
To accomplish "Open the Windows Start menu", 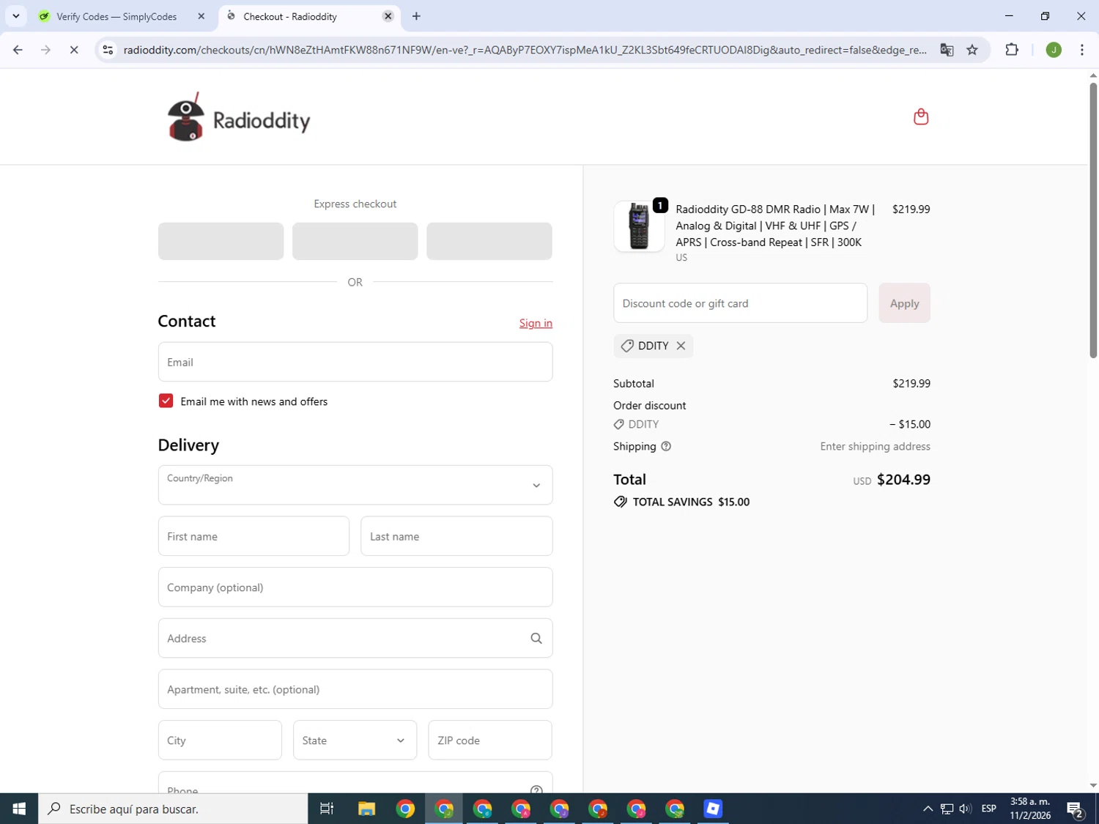I will 19,809.
